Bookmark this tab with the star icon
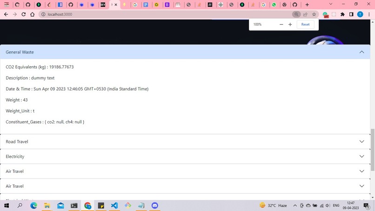 pos(314,14)
